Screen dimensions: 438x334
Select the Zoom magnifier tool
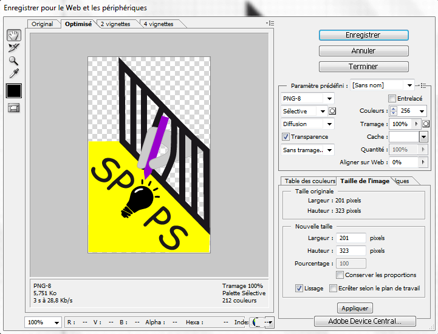pyautogui.click(x=13, y=61)
